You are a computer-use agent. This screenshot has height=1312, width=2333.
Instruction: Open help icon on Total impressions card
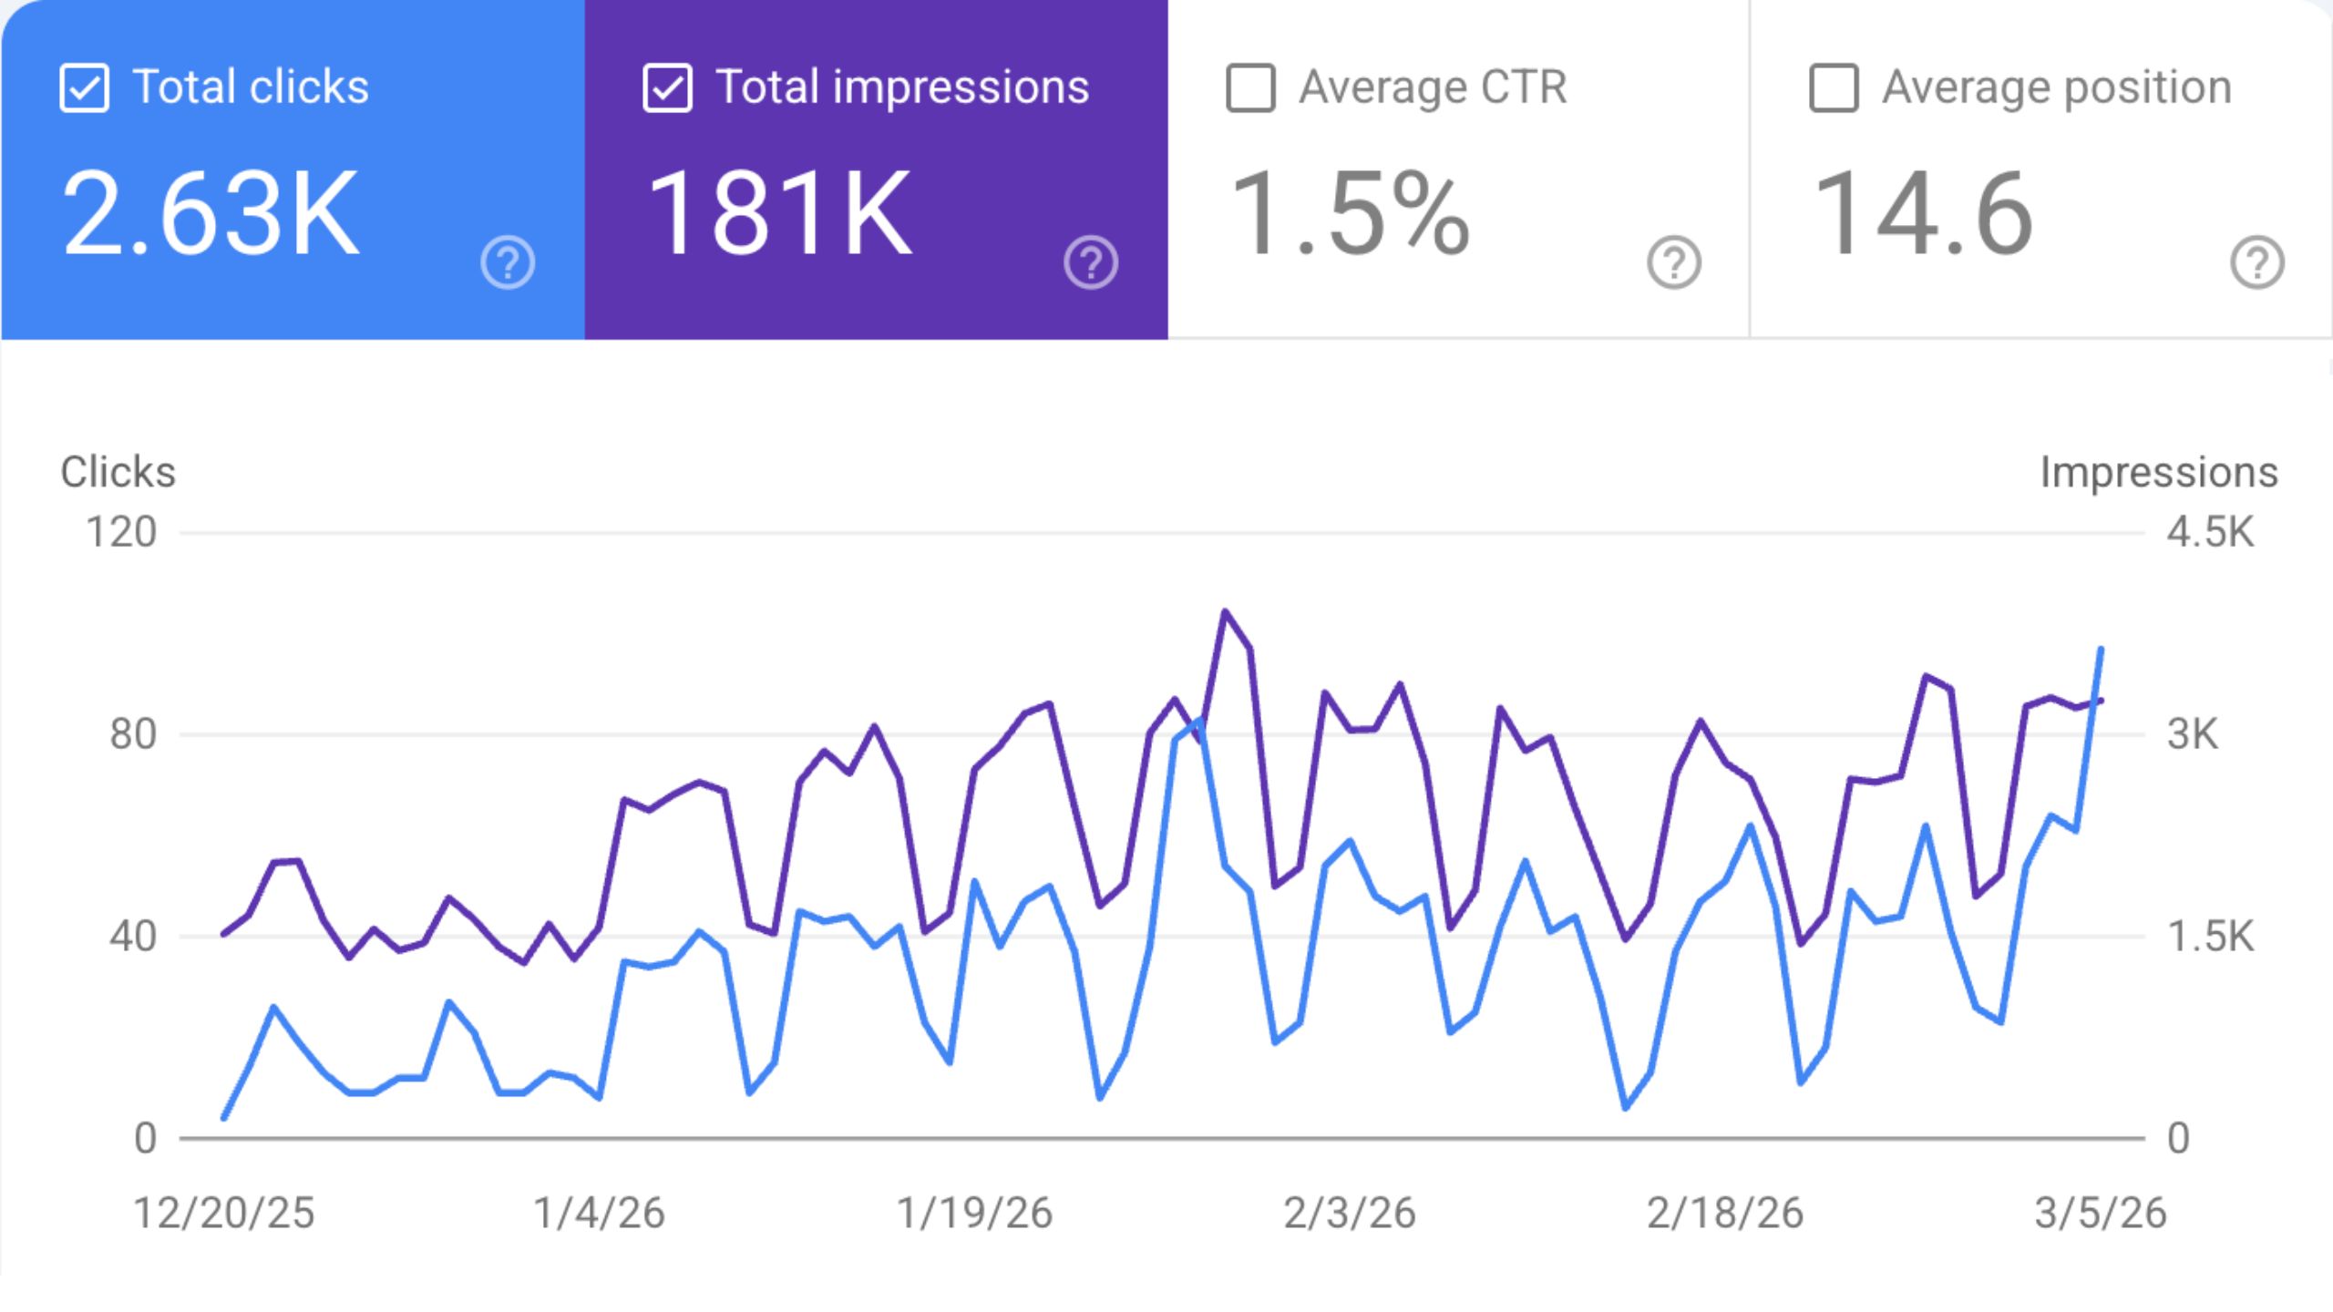[x=1091, y=262]
